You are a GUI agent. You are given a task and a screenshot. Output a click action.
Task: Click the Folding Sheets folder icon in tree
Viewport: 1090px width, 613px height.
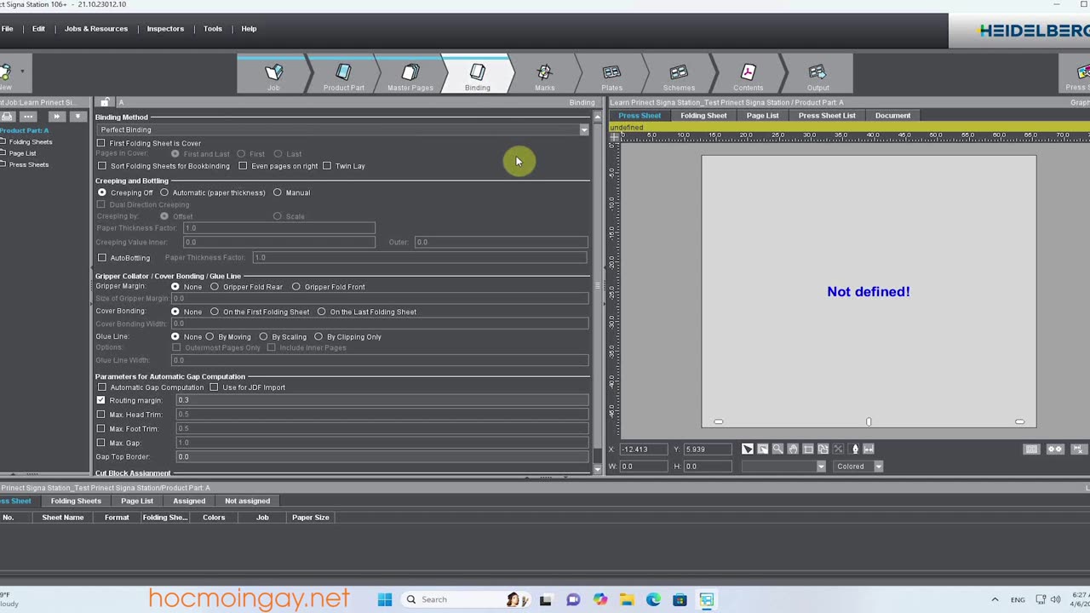pyautogui.click(x=3, y=141)
